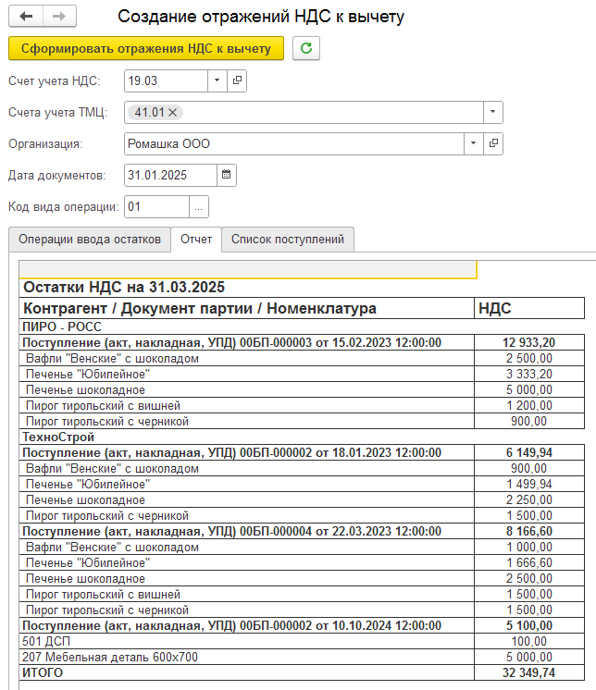Open the Ромашка ООО organization card icon
Image resolution: width=596 pixels, height=690 pixels.
493,143
